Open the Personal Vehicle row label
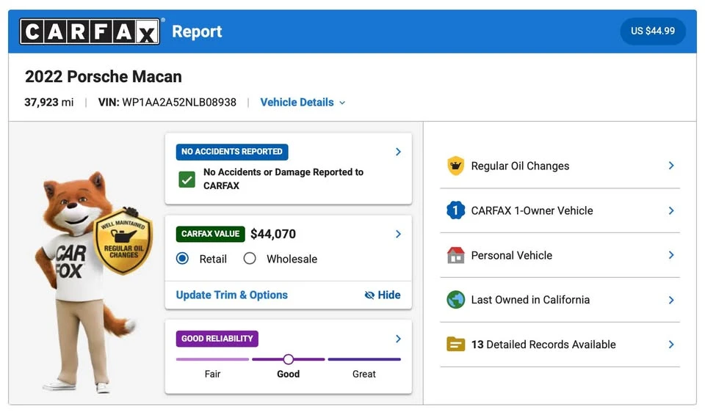Image resolution: width=705 pixels, height=412 pixels. 512,255
